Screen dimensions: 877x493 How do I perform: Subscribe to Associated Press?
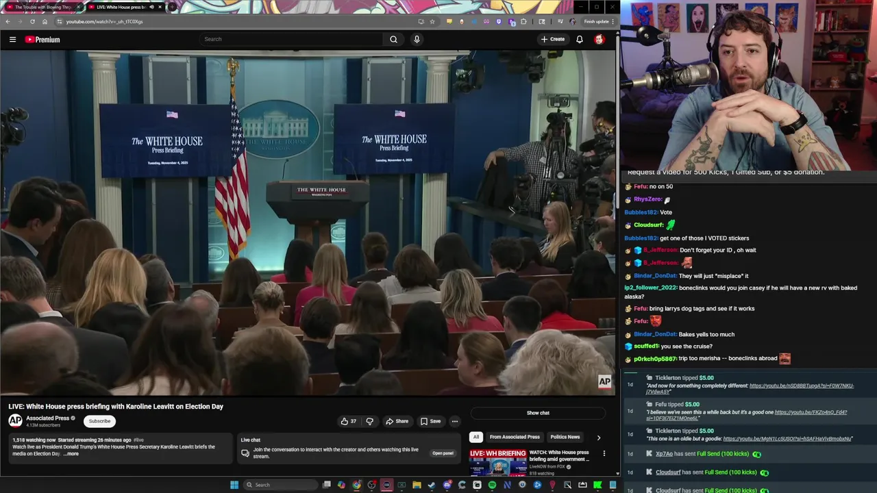99,421
